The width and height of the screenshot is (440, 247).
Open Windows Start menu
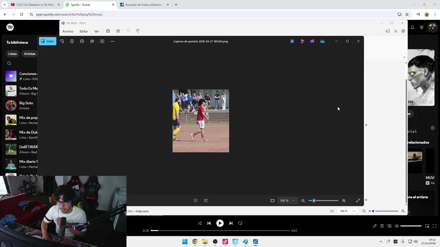(185, 242)
